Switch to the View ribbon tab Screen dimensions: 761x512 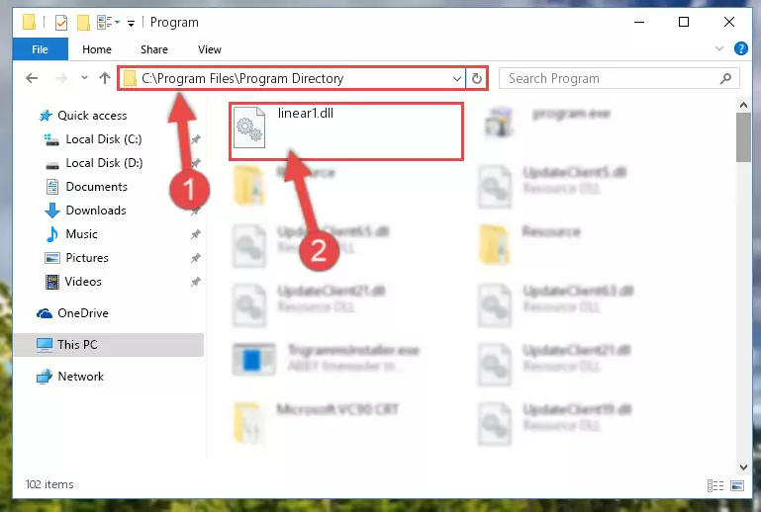209,49
